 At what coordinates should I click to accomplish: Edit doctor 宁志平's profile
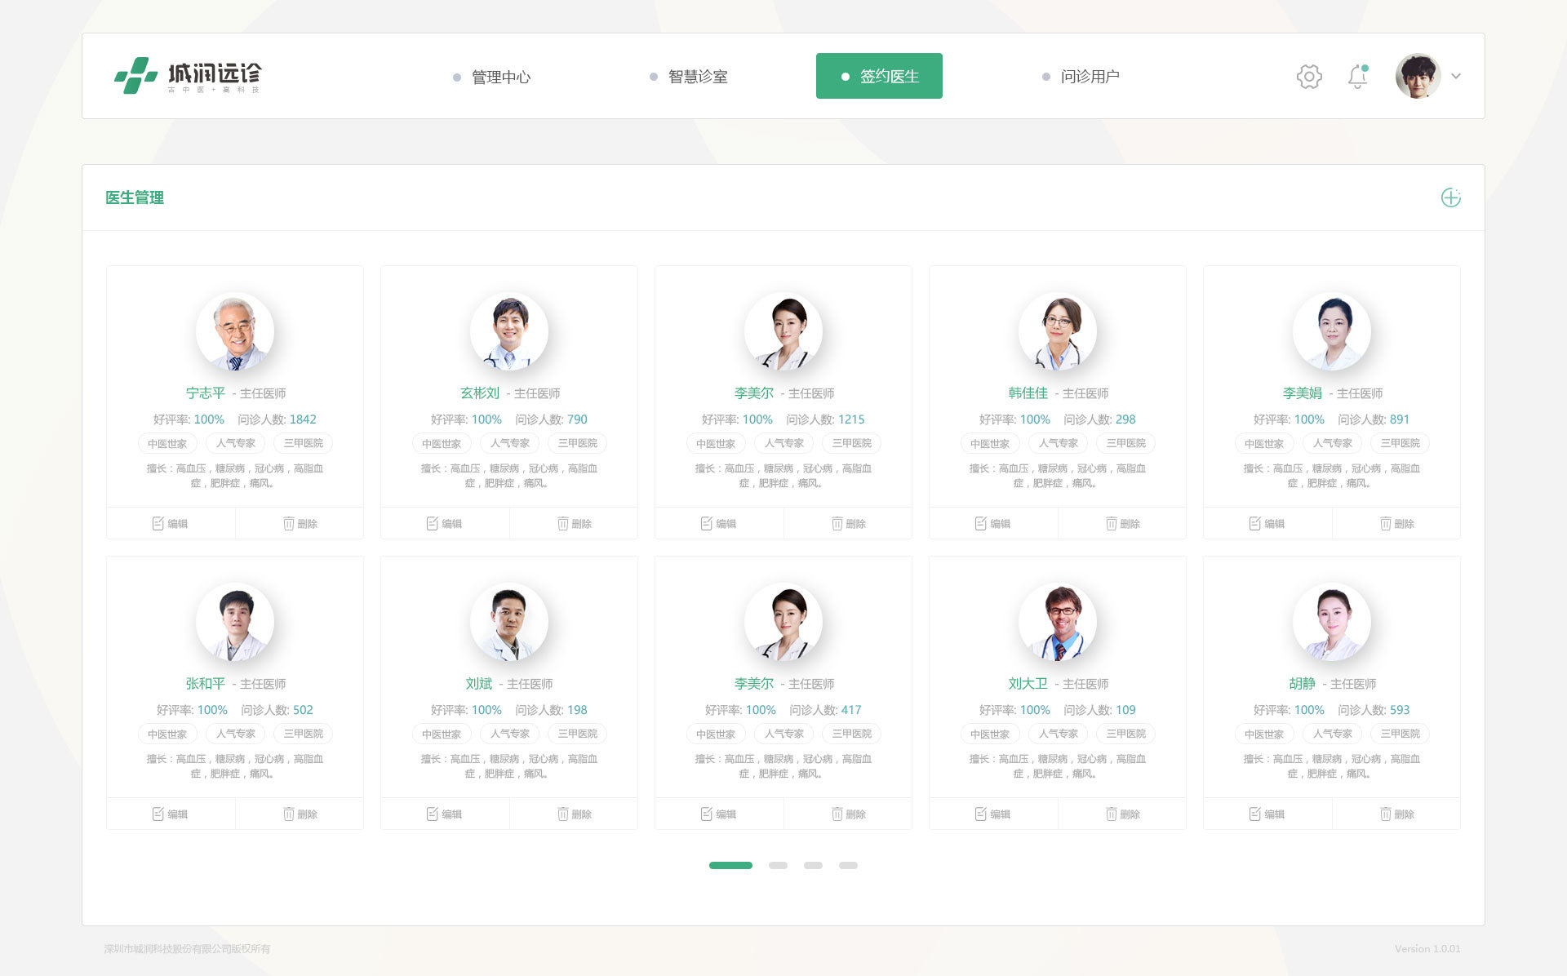(171, 523)
